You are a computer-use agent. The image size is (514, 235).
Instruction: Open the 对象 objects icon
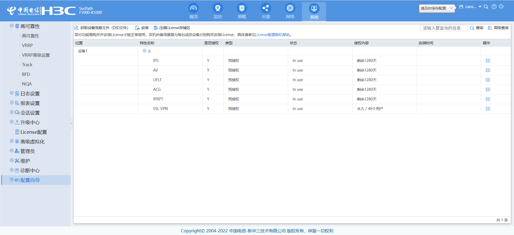click(266, 8)
